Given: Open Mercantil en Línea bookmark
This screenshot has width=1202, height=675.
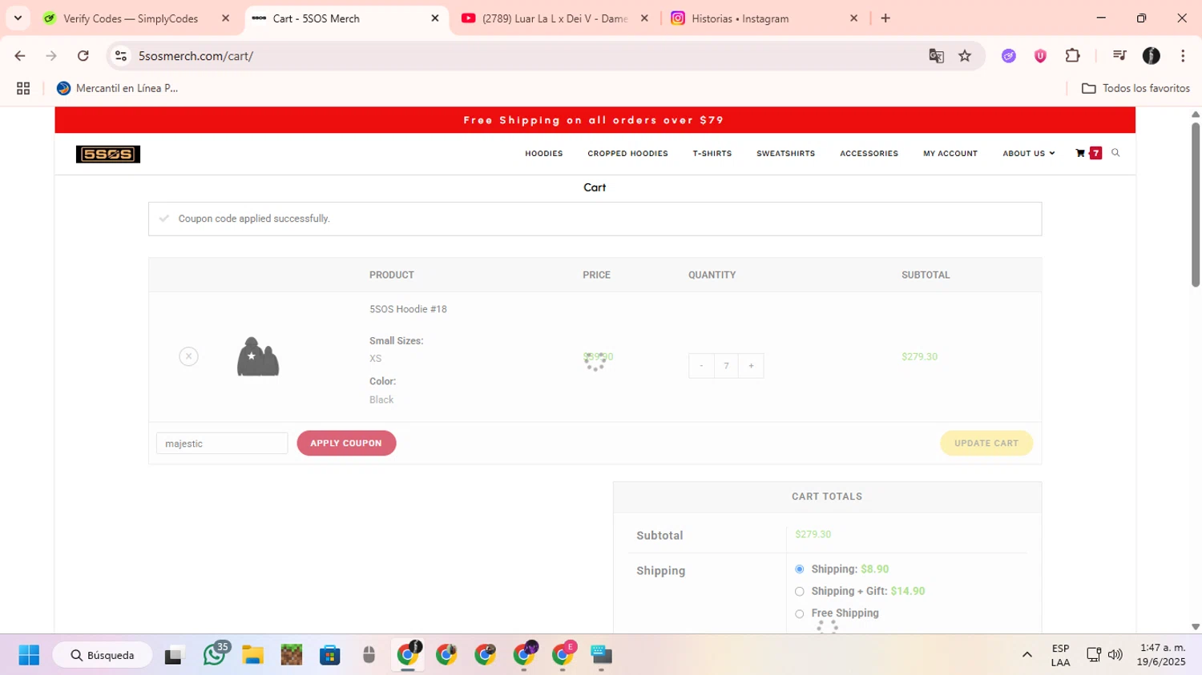Looking at the screenshot, I should click(118, 88).
